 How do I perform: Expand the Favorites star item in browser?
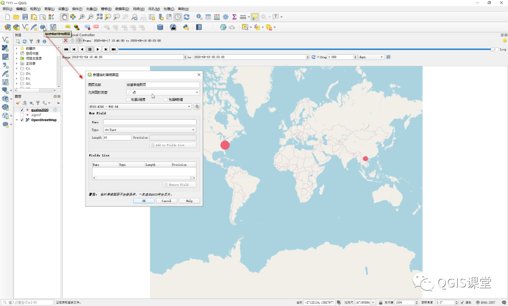click(x=16, y=48)
